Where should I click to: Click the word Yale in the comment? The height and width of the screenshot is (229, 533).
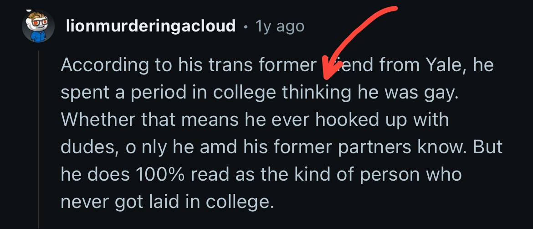pos(444,65)
